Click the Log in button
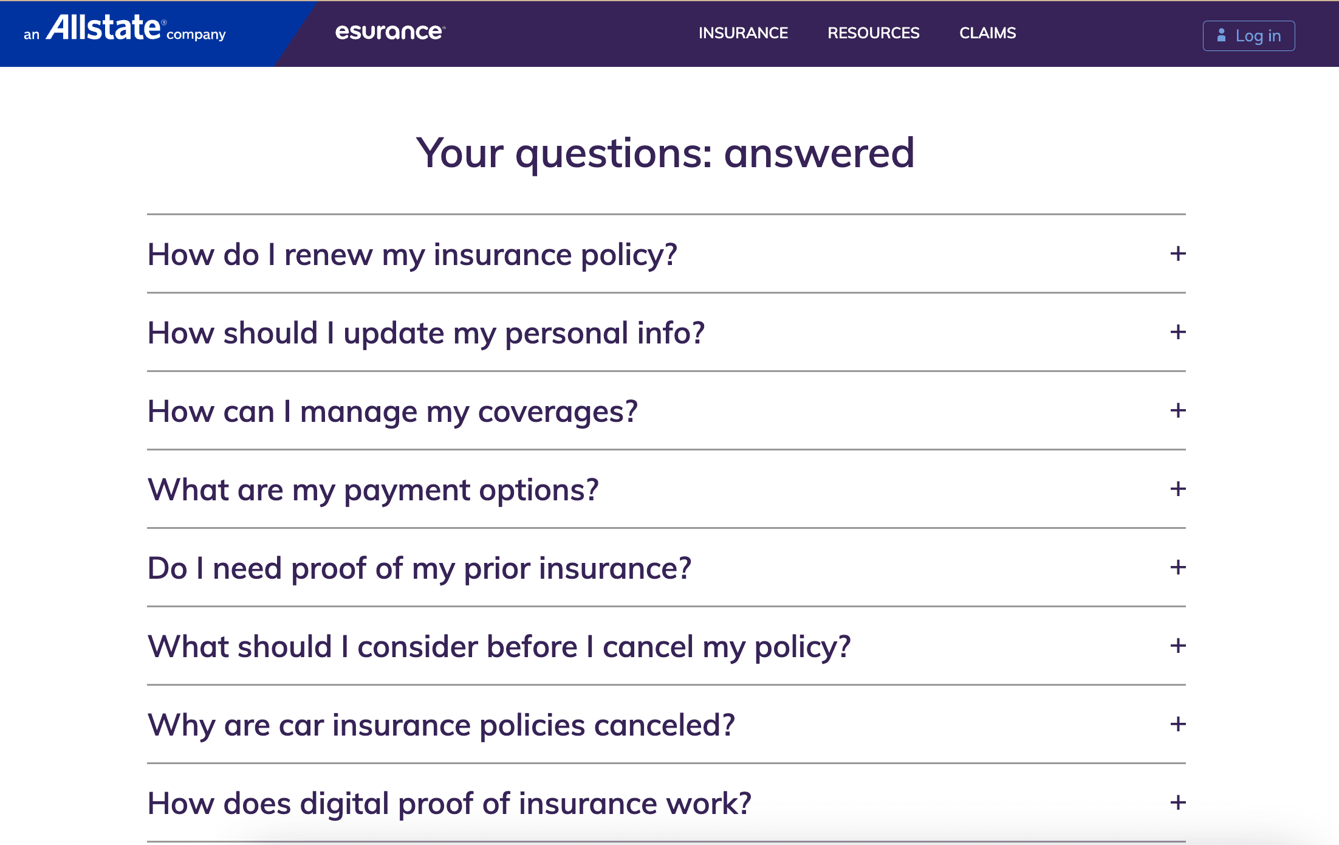This screenshot has height=845, width=1339. point(1248,35)
